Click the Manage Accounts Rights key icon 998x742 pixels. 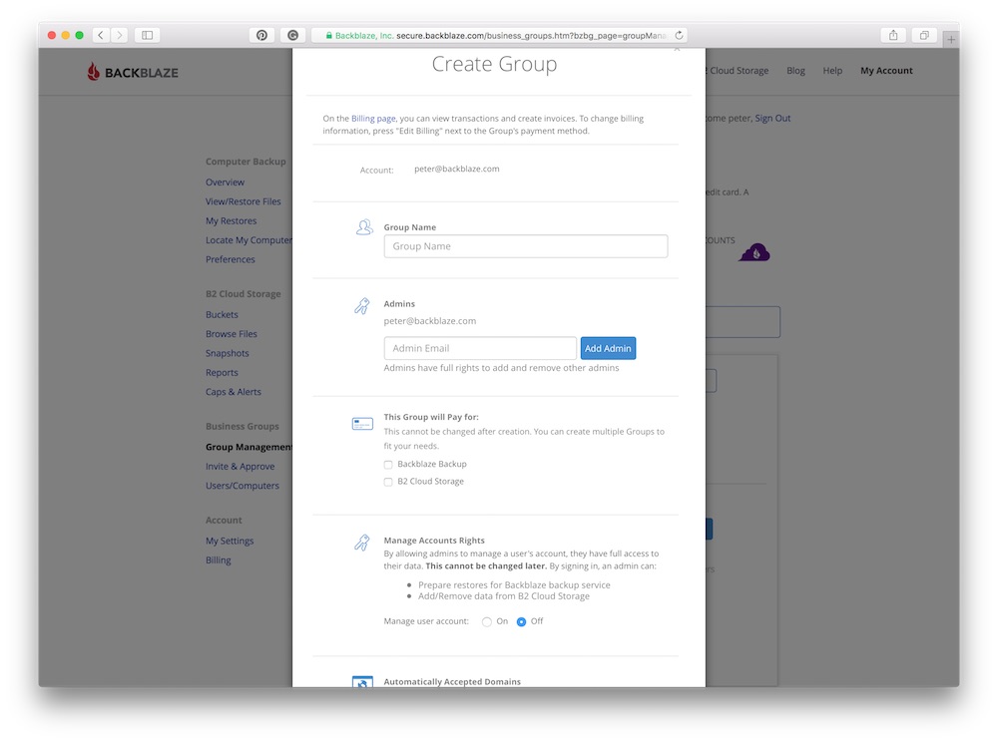click(x=361, y=543)
